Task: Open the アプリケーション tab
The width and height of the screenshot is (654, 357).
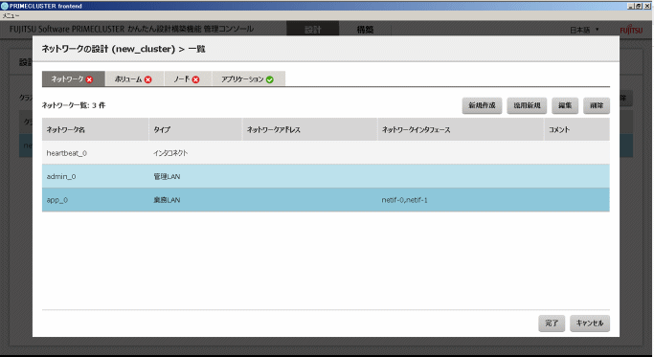Action: 249,78
